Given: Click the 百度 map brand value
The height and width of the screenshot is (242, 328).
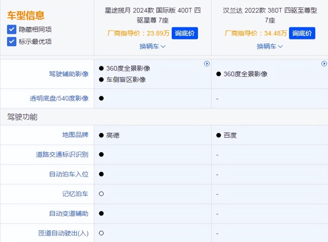Looking at the screenshot, I should (230, 135).
